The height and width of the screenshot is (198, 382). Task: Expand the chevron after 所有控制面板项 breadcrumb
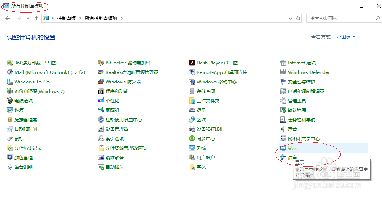(x=122, y=18)
